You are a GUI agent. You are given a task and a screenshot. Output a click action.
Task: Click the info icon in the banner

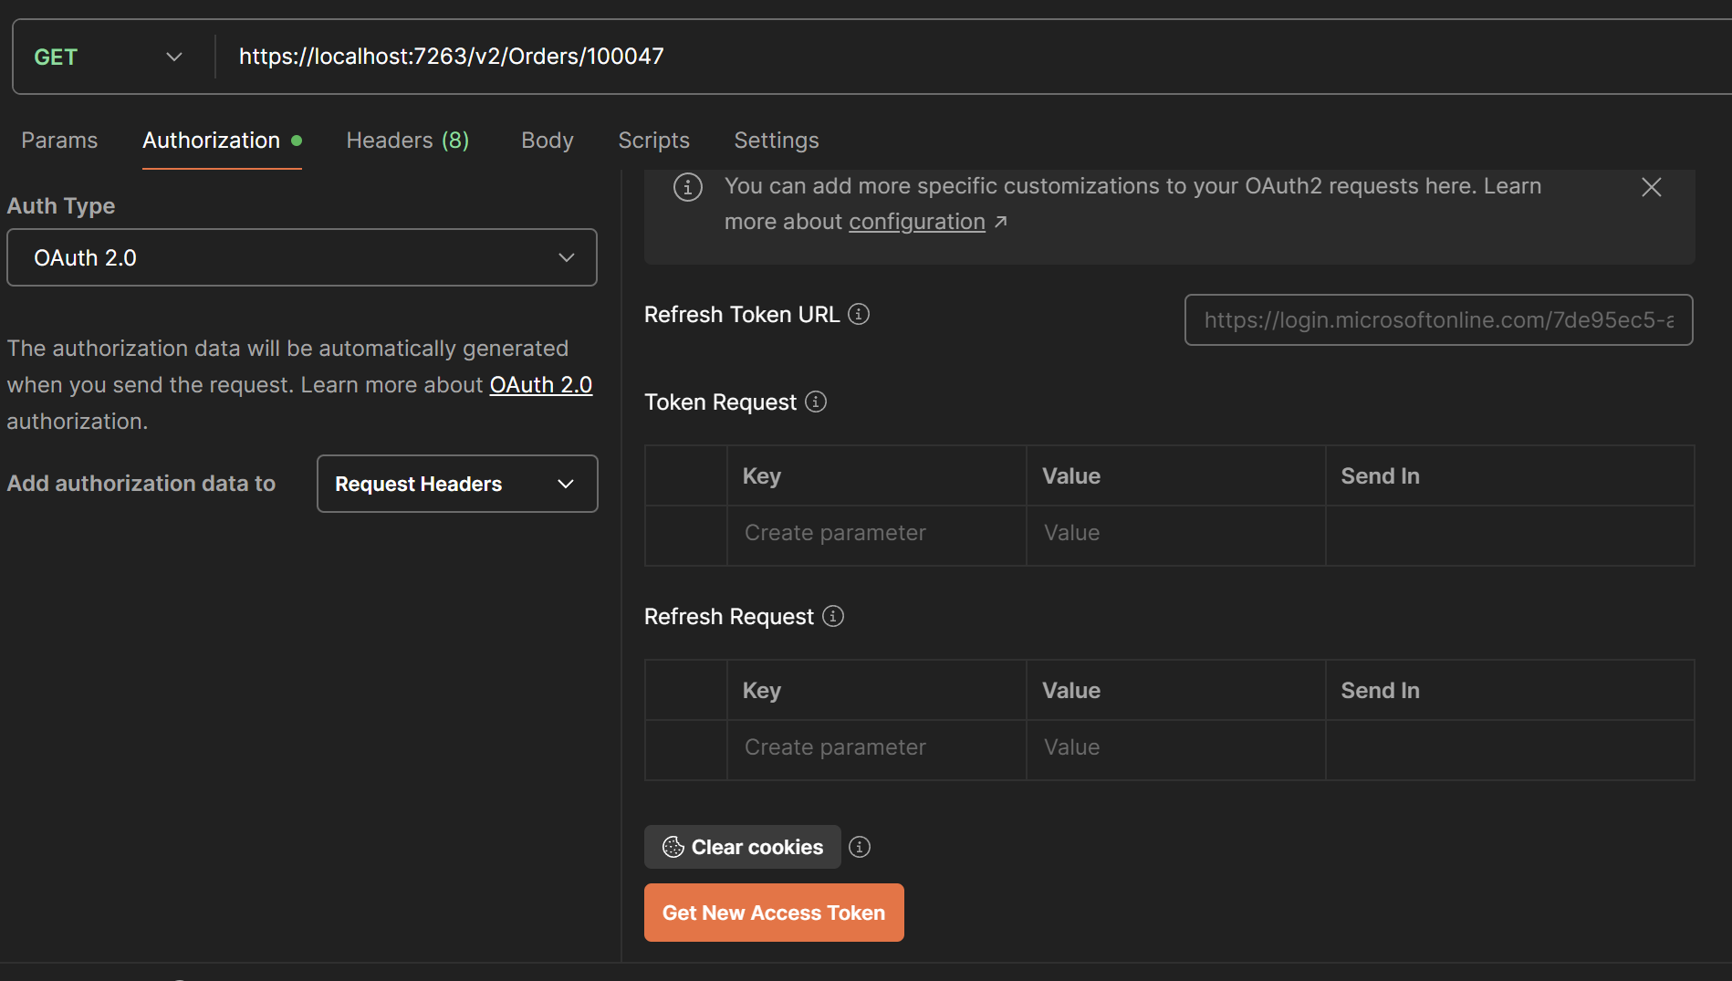[688, 187]
